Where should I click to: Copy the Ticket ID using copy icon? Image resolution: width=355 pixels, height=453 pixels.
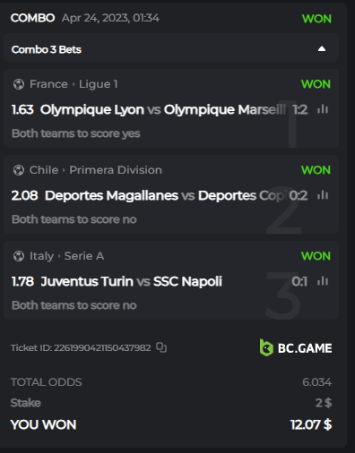point(161,347)
